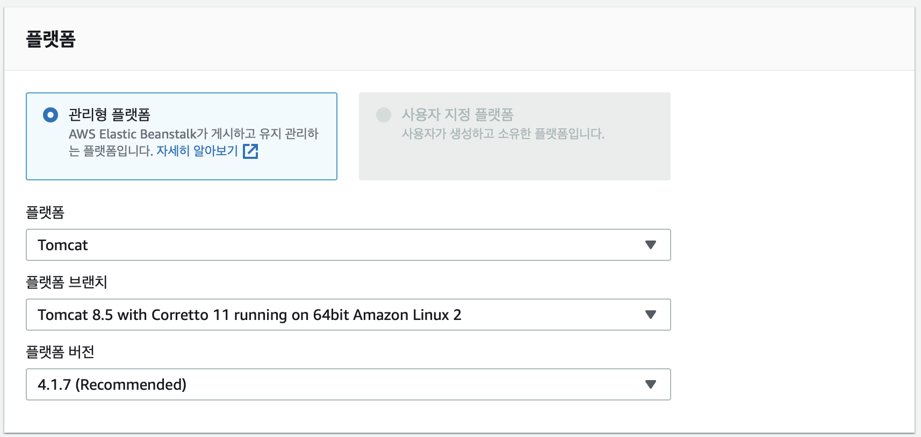This screenshot has height=437, width=921.
Task: Click the 관리형 플랫폼 option title
Action: 110,115
